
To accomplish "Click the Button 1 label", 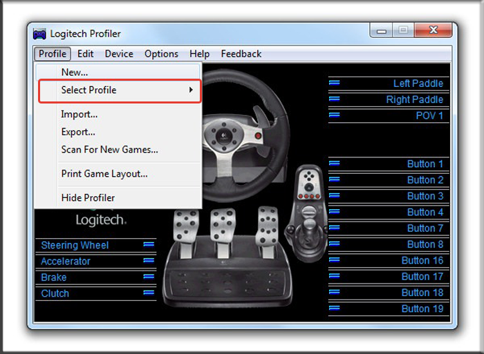I will point(425,164).
